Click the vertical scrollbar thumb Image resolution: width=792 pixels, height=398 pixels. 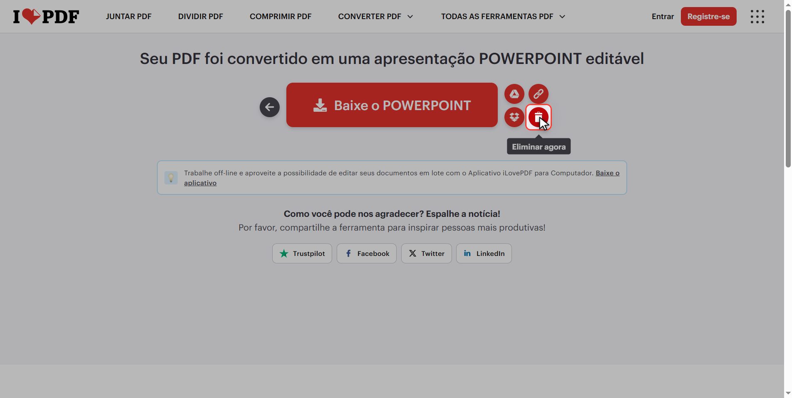[x=788, y=88]
